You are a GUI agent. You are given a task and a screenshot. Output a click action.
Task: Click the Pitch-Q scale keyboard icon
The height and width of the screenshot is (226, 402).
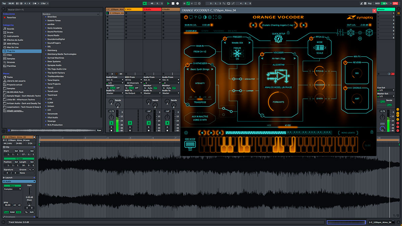click(x=320, y=48)
